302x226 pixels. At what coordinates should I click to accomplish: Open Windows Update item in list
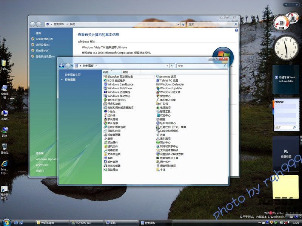click(171, 89)
